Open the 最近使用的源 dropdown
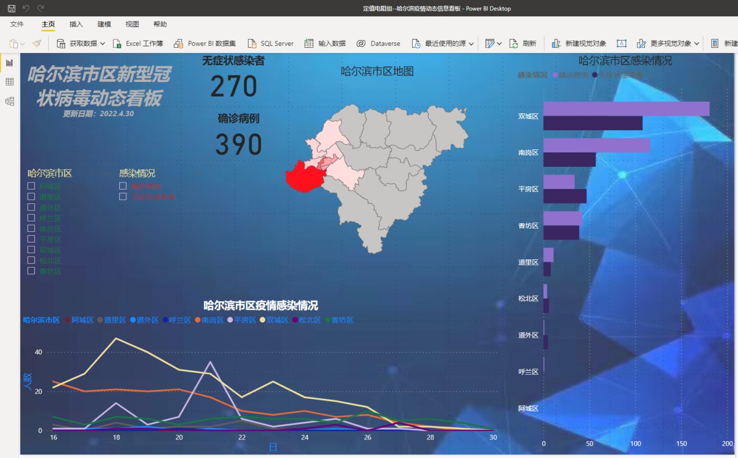 [471, 44]
